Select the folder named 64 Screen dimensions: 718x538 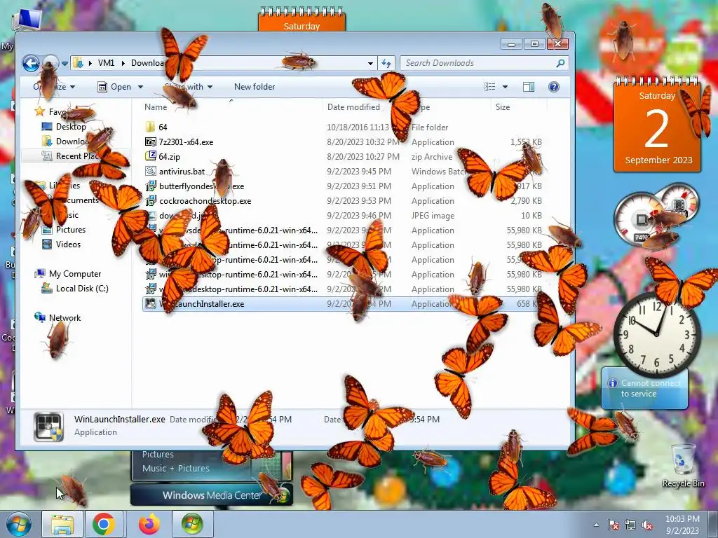[x=163, y=127]
